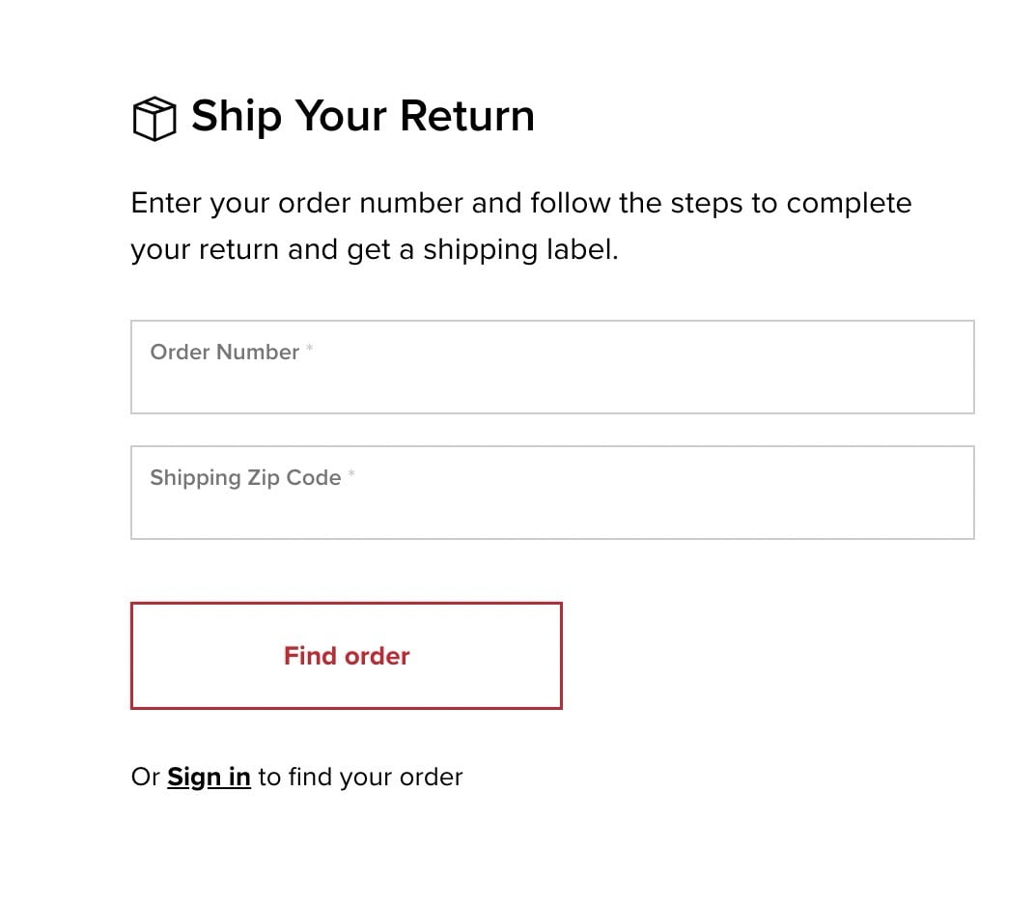Viewport: 1035px width, 906px height.
Task: Click Find order to locate your purchase
Action: point(346,655)
